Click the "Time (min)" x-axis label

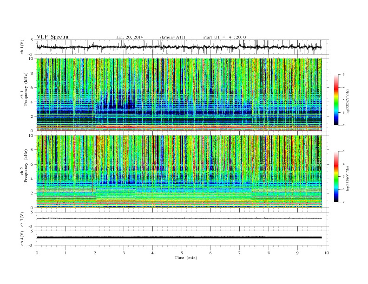(x=186, y=258)
